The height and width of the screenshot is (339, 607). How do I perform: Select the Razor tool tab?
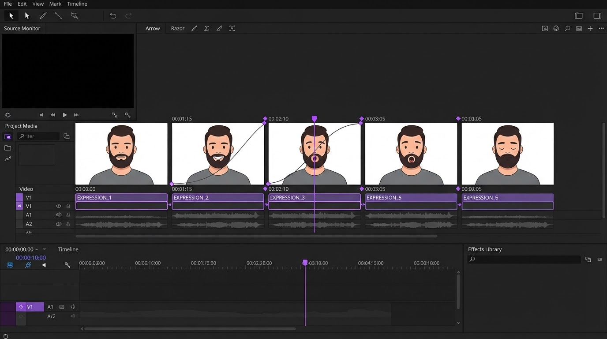coord(178,28)
